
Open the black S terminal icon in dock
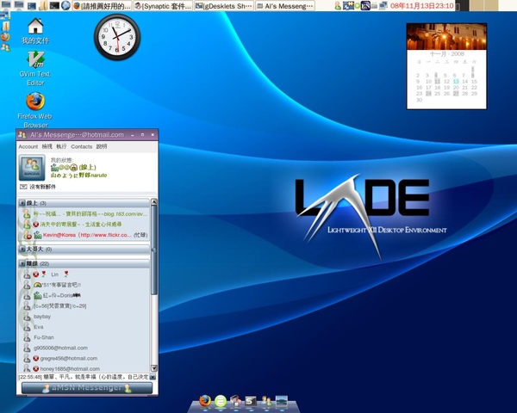click(251, 401)
